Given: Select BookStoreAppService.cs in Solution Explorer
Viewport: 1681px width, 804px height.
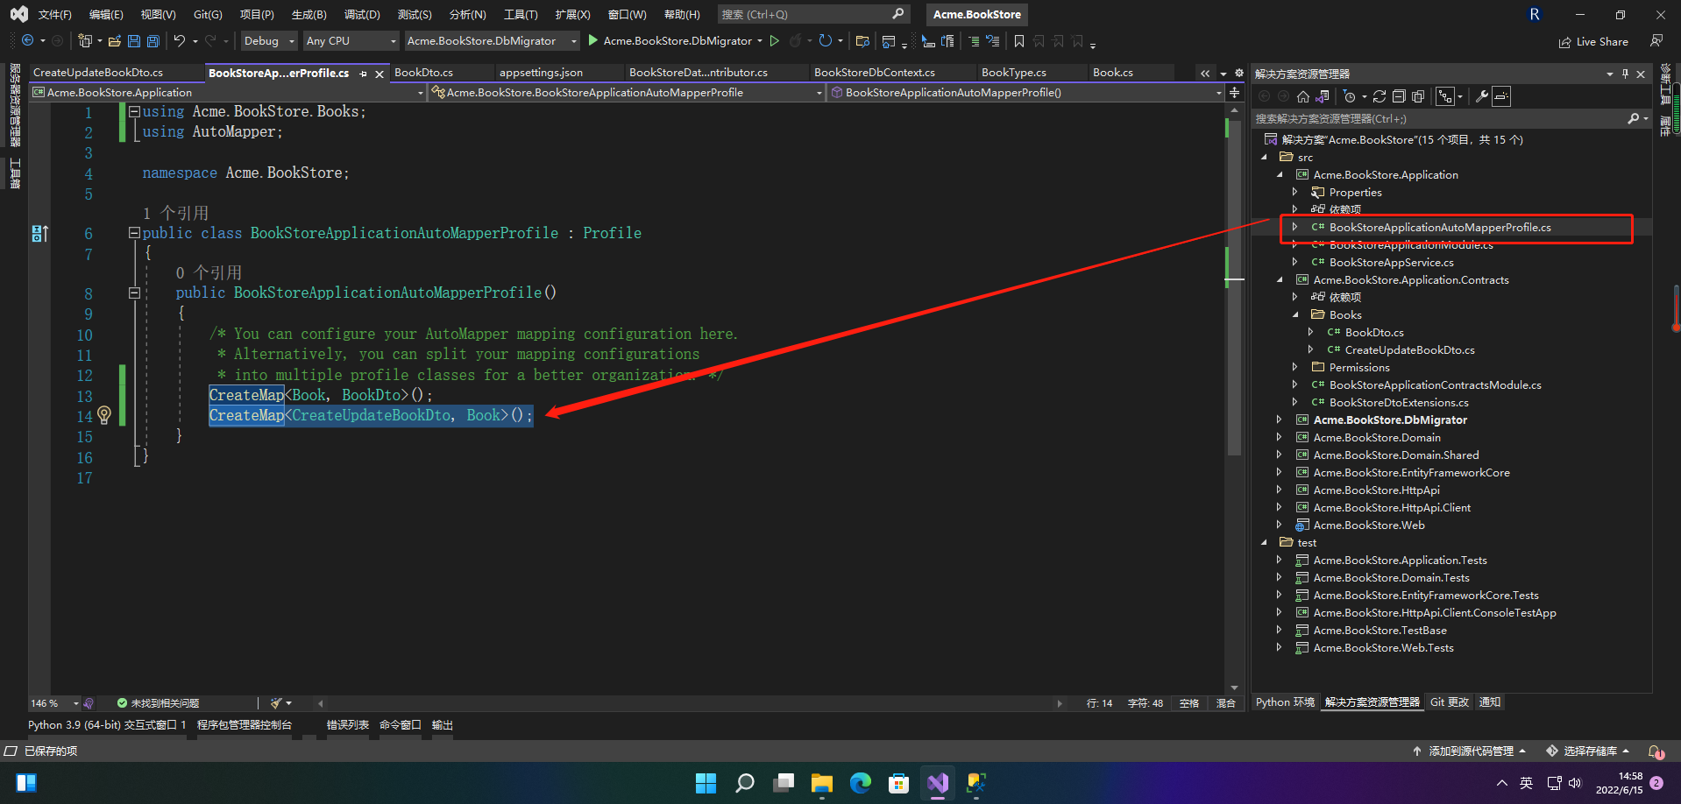Looking at the screenshot, I should pos(1391,263).
